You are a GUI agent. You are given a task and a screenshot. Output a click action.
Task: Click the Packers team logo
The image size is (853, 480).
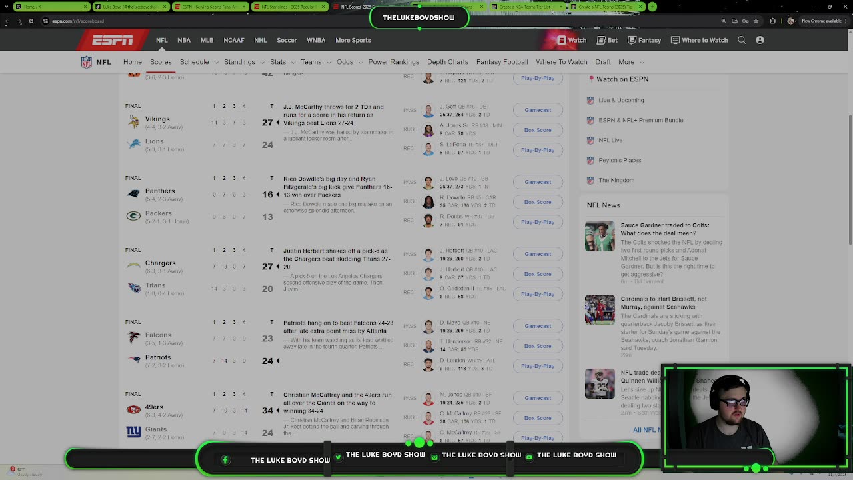pyautogui.click(x=134, y=216)
